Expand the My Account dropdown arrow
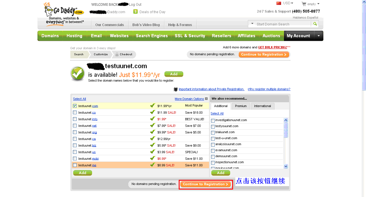The width and height of the screenshot is (366, 197). (319, 36)
